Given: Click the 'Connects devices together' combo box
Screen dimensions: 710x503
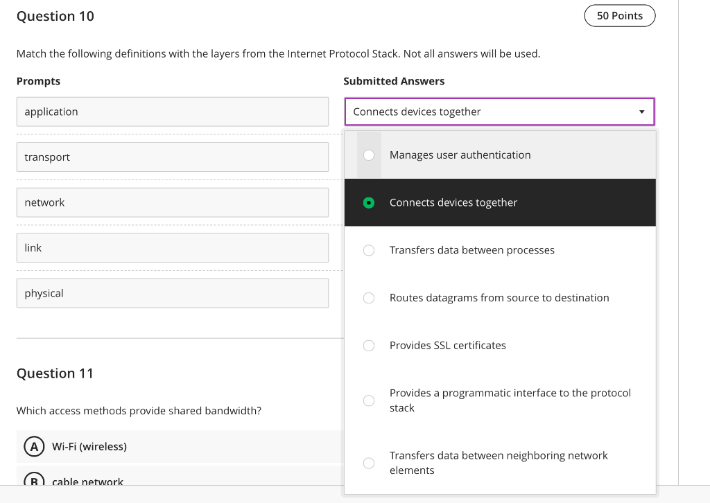Looking at the screenshot, I should (x=485, y=112).
